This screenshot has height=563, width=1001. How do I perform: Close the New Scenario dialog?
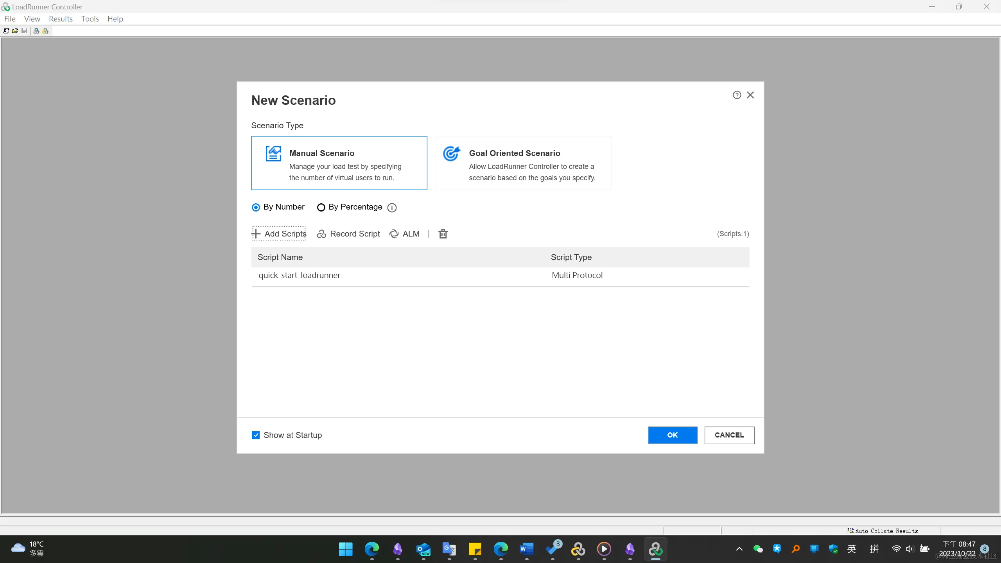750,95
